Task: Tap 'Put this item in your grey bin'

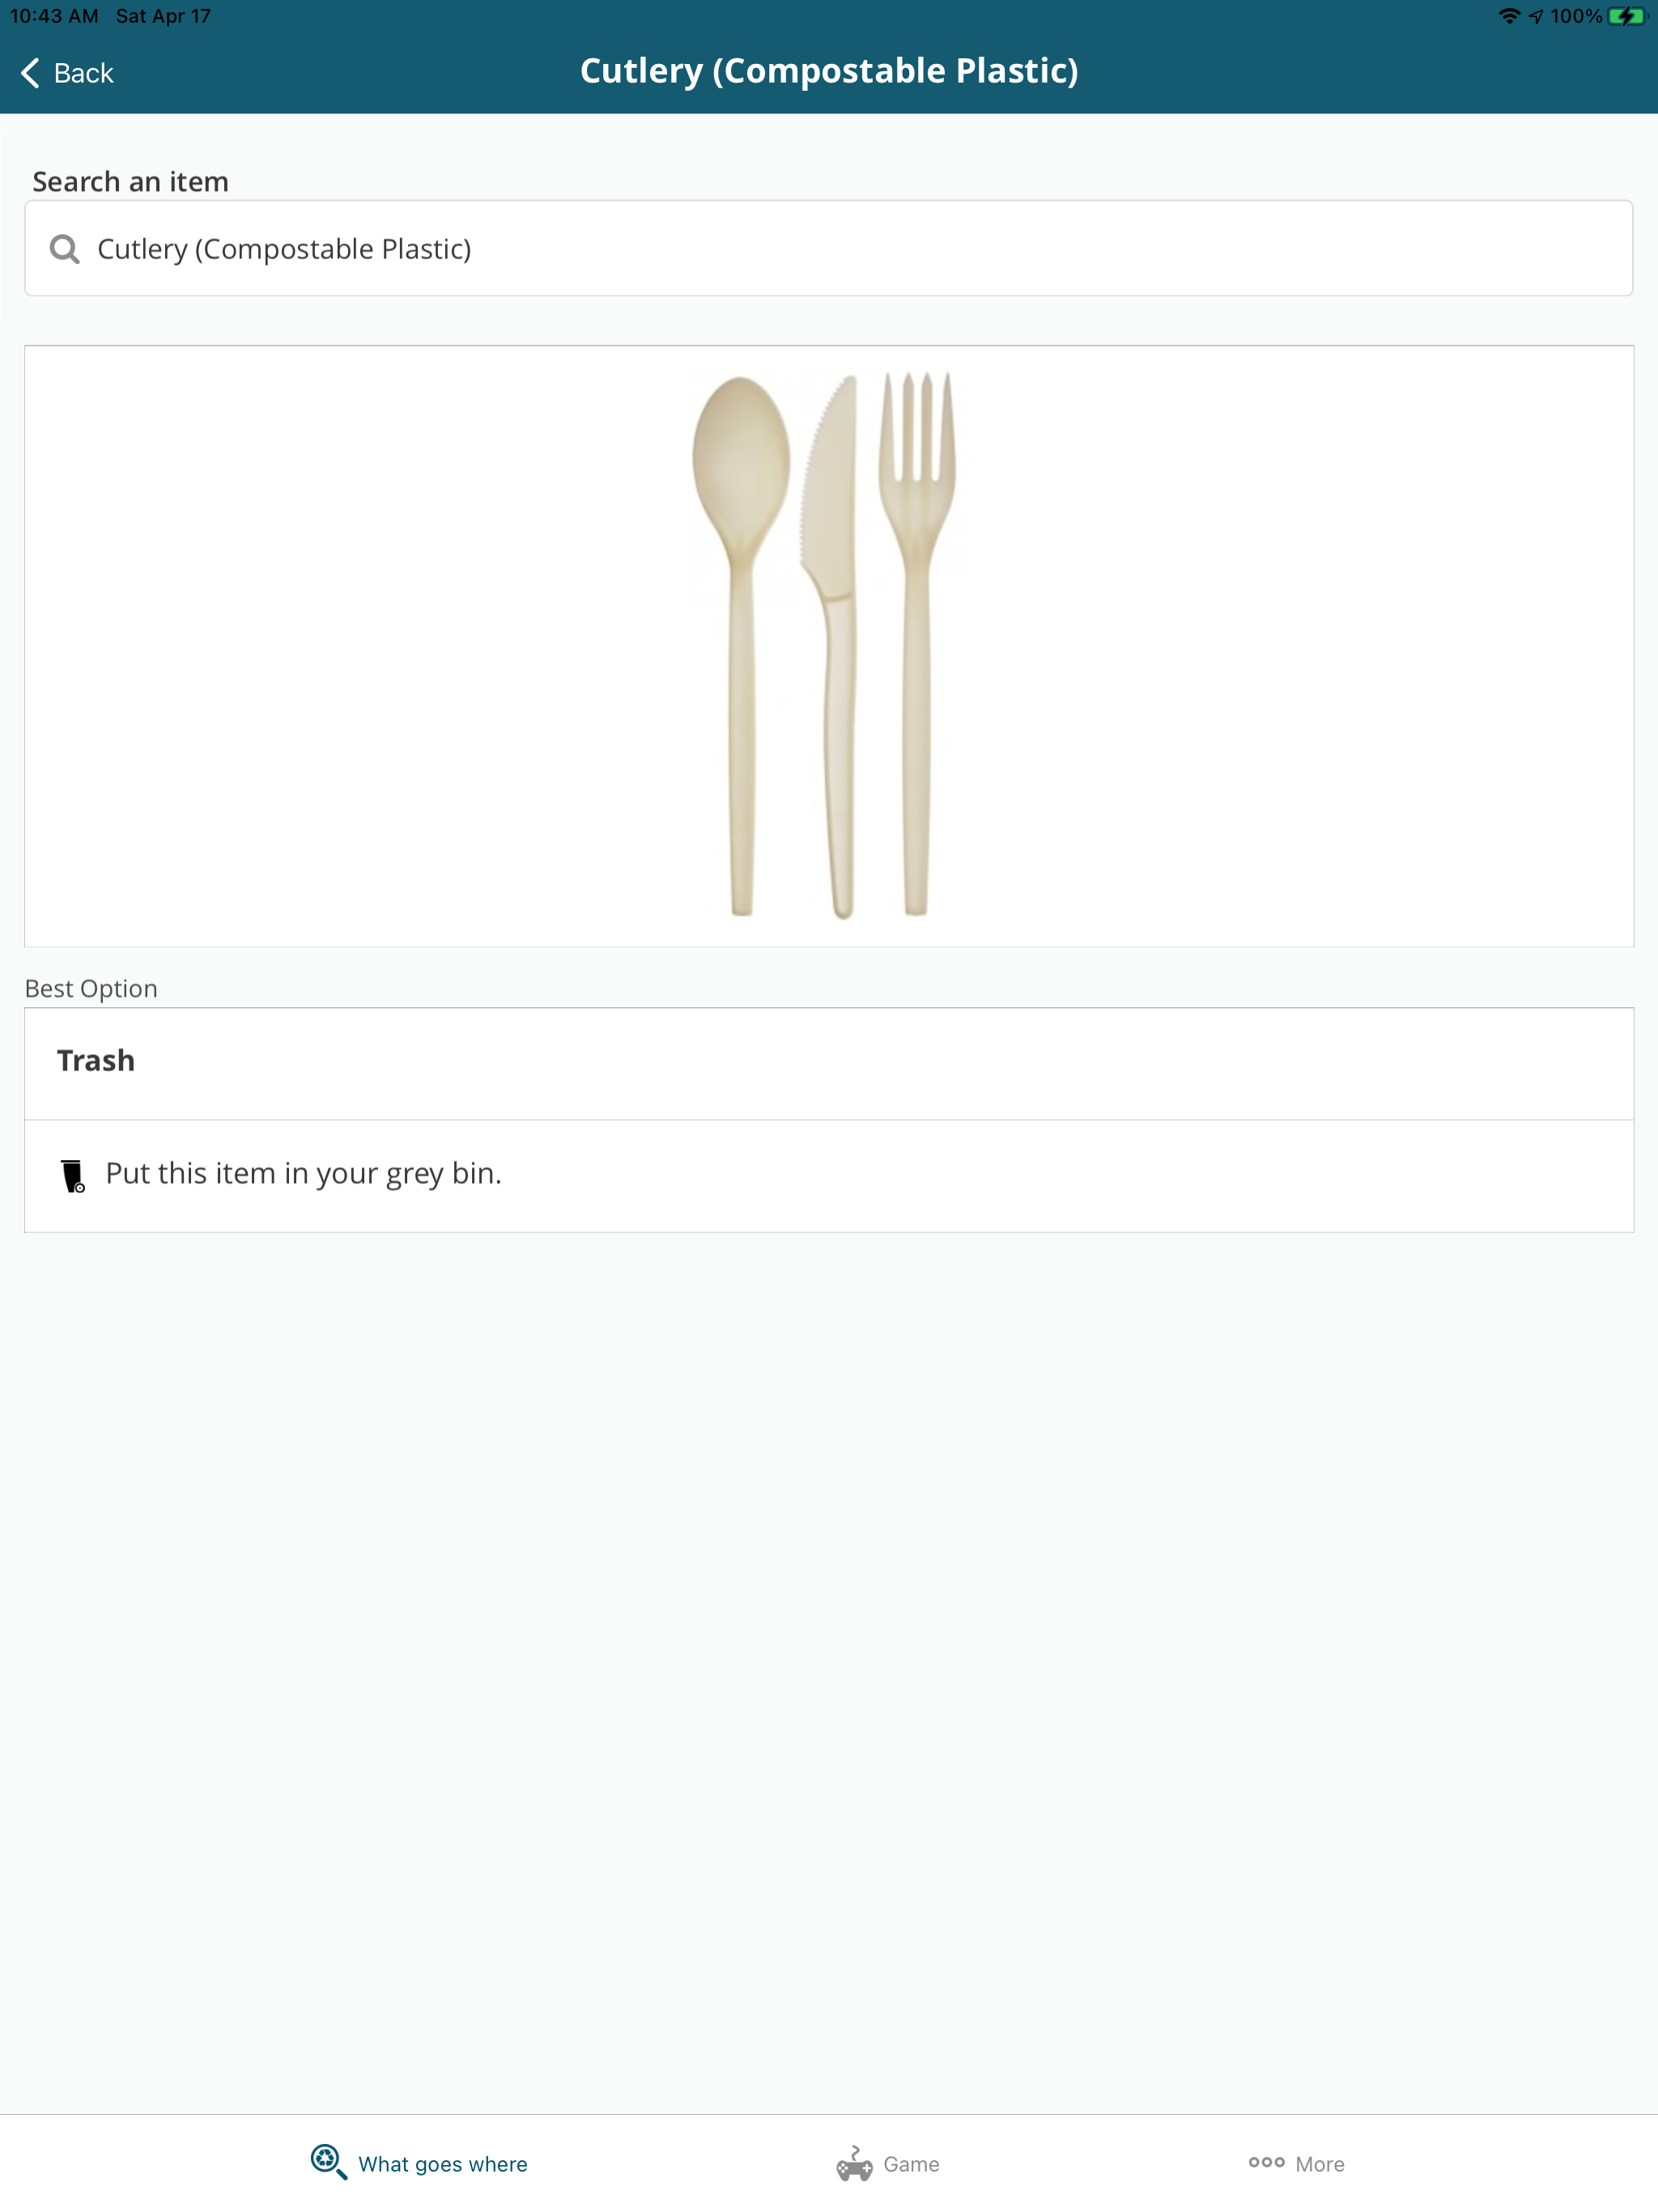Action: click(303, 1173)
